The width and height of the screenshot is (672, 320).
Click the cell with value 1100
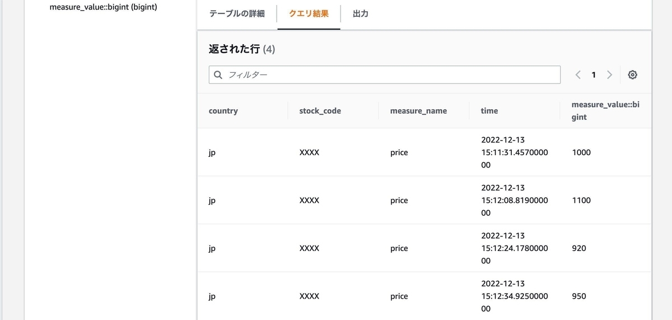pos(581,201)
